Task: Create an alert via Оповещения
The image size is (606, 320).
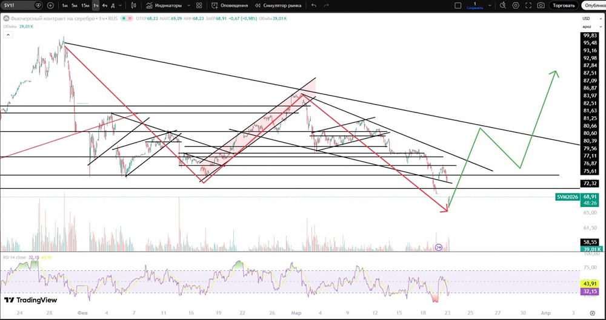Action: [x=230, y=5]
